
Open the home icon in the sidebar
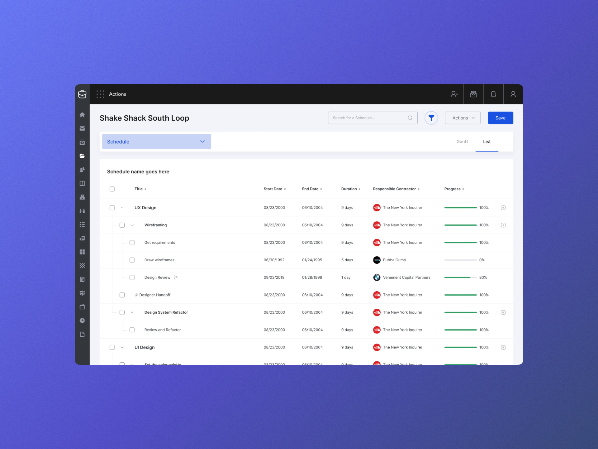pos(82,115)
